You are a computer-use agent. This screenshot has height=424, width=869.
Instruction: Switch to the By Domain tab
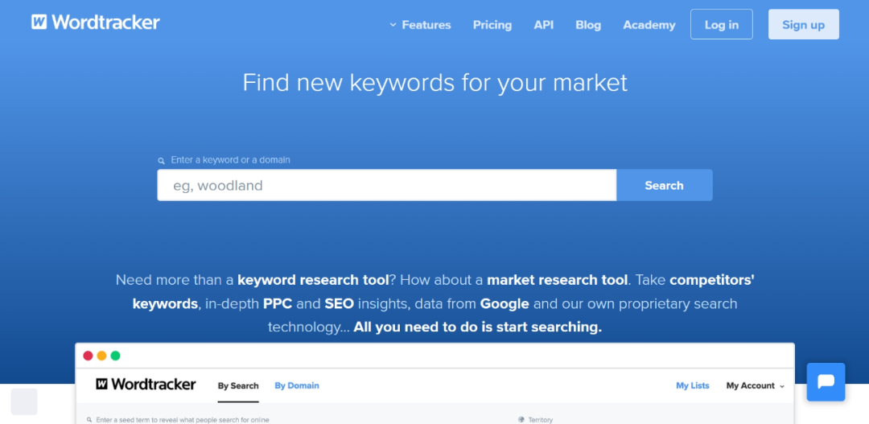[297, 386]
